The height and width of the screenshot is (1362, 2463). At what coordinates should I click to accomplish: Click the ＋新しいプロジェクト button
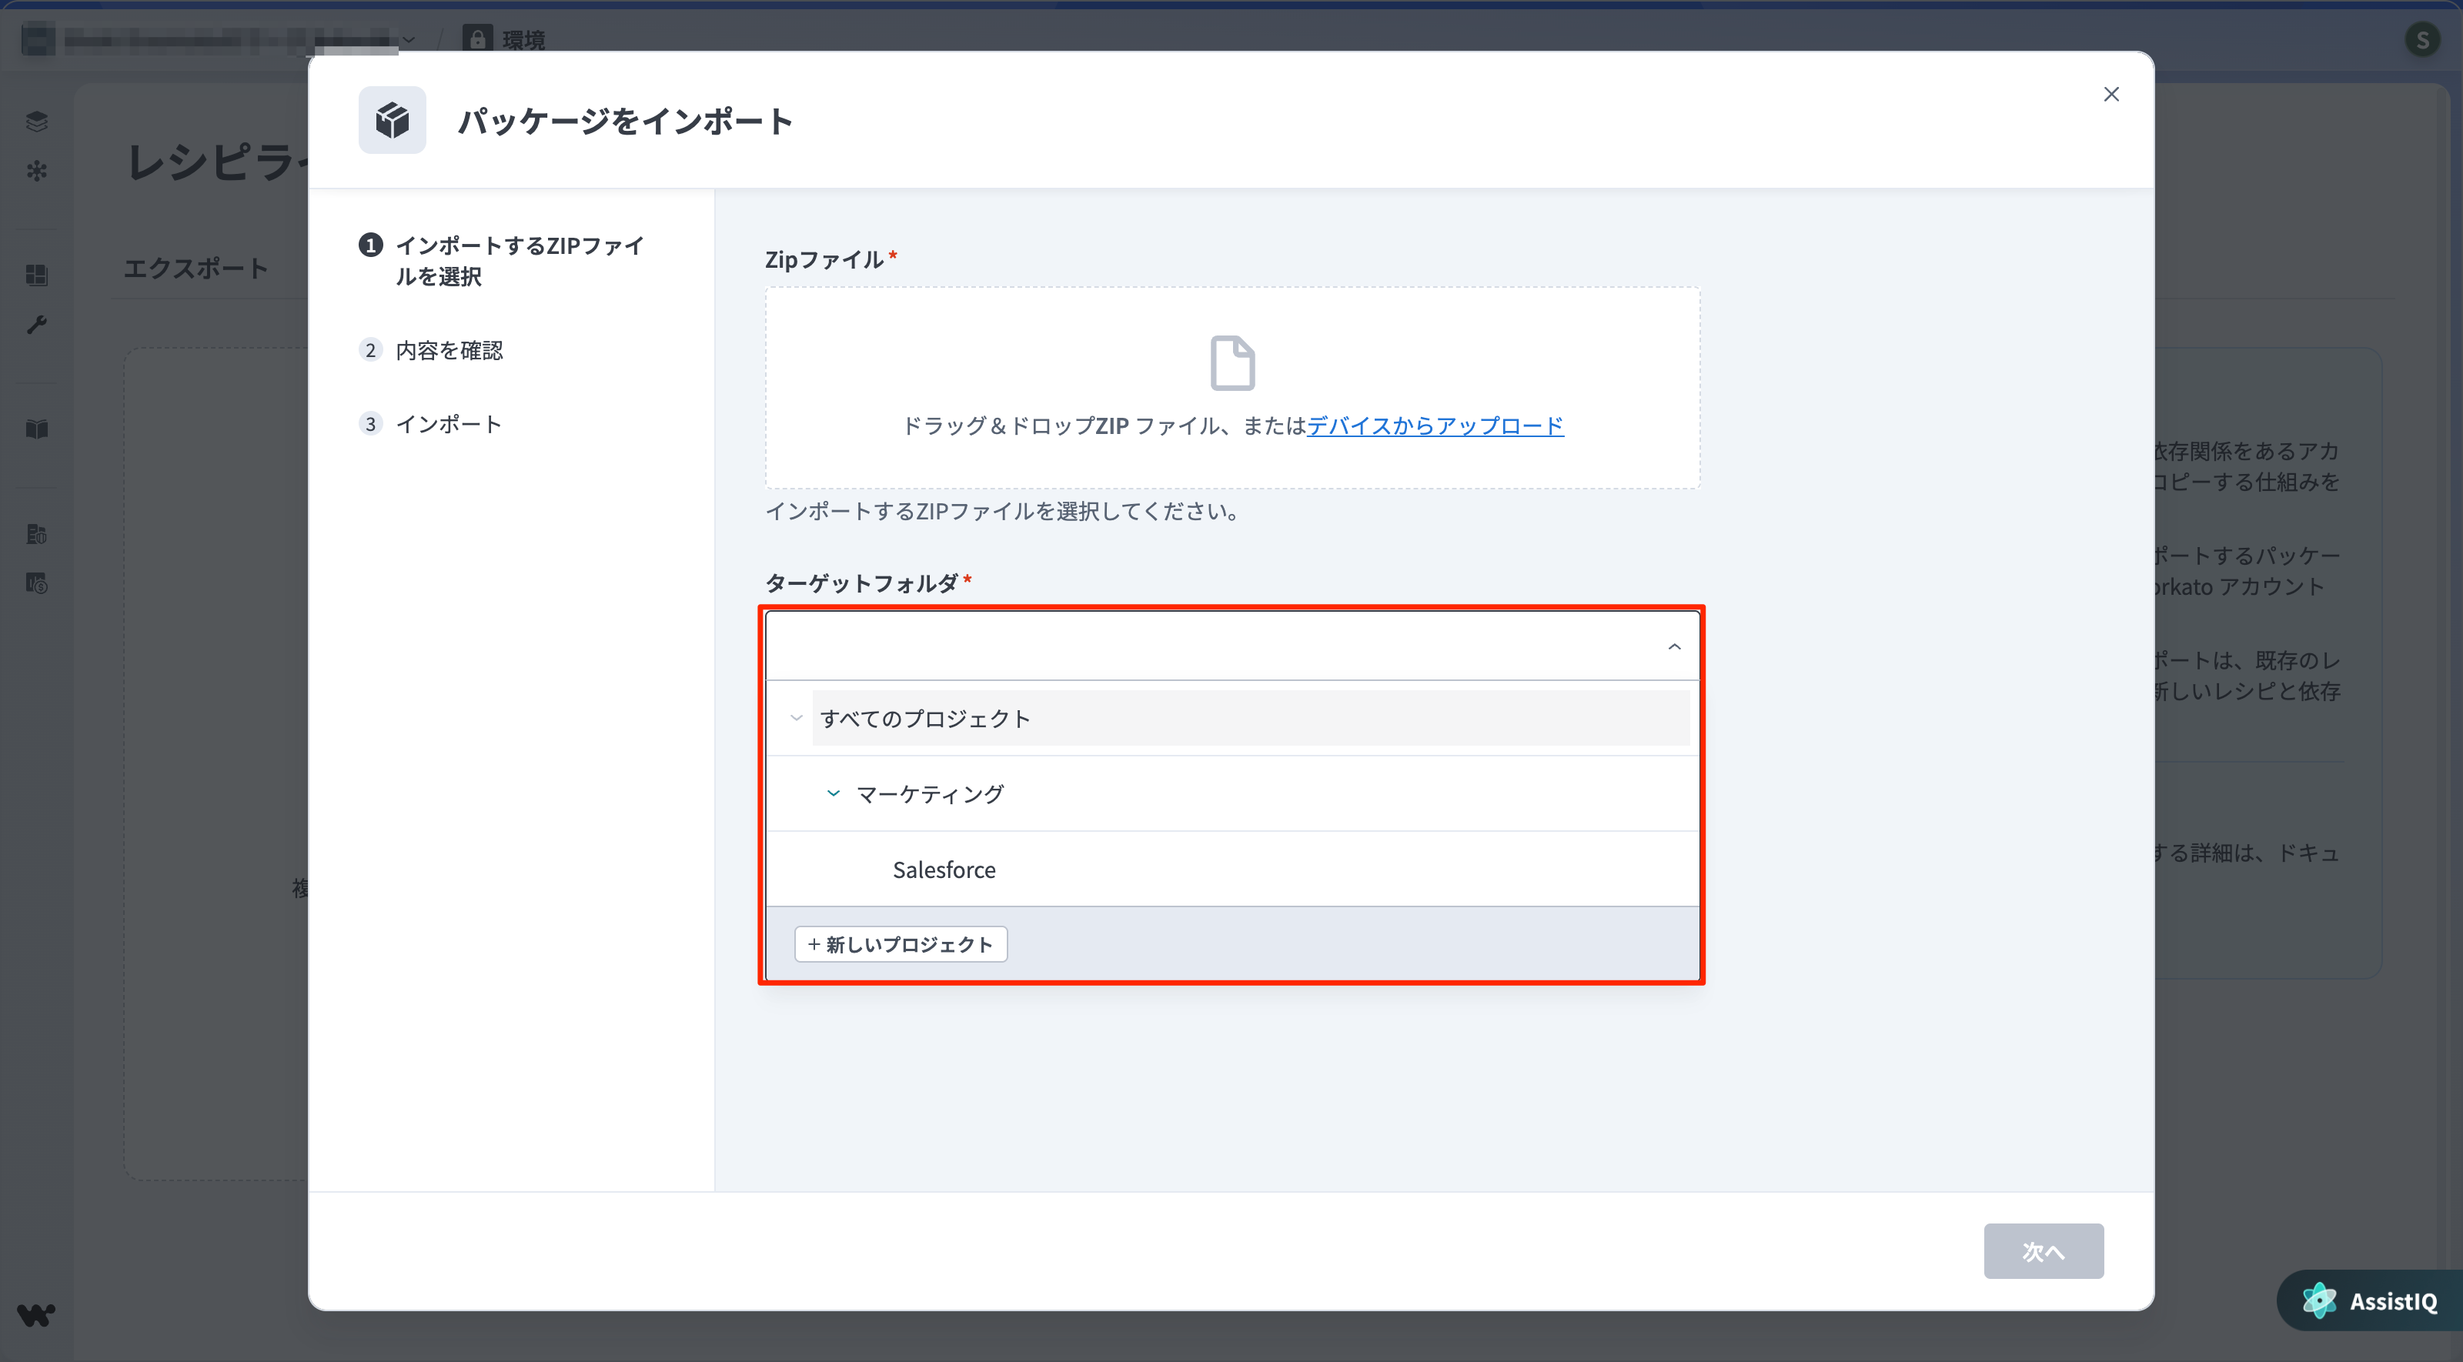pos(901,944)
